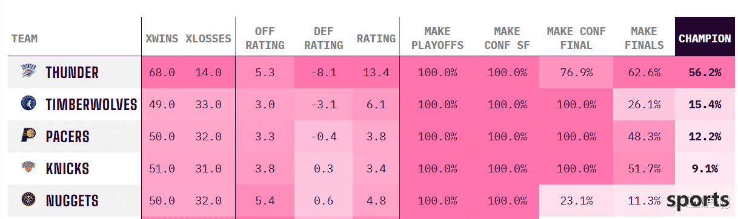Sort by OFF RATING column header
Screen dimensions: 738x219
click(265, 38)
